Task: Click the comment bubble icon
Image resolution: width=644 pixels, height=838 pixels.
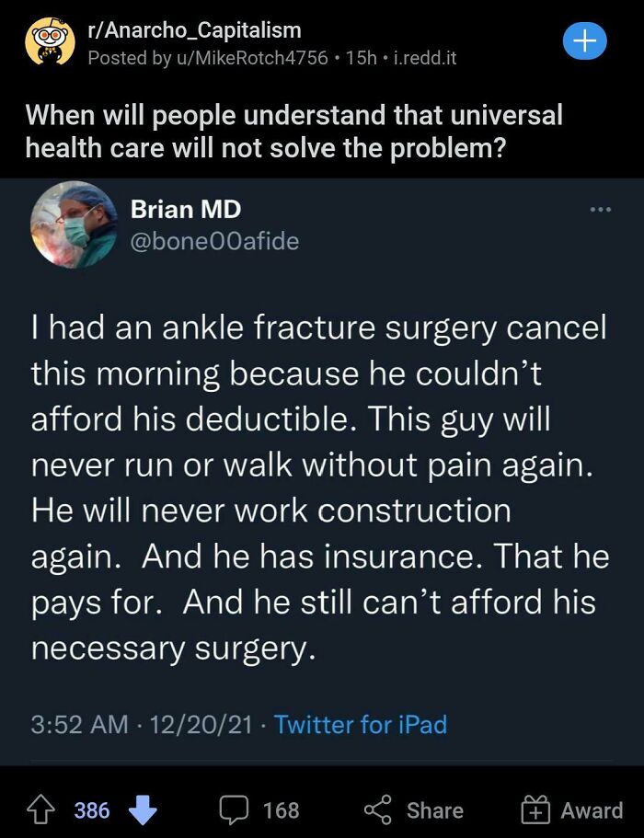Action: (x=236, y=809)
